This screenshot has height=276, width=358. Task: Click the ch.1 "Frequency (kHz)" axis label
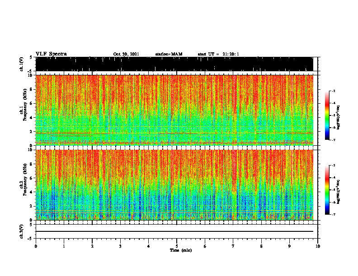tap(25, 106)
